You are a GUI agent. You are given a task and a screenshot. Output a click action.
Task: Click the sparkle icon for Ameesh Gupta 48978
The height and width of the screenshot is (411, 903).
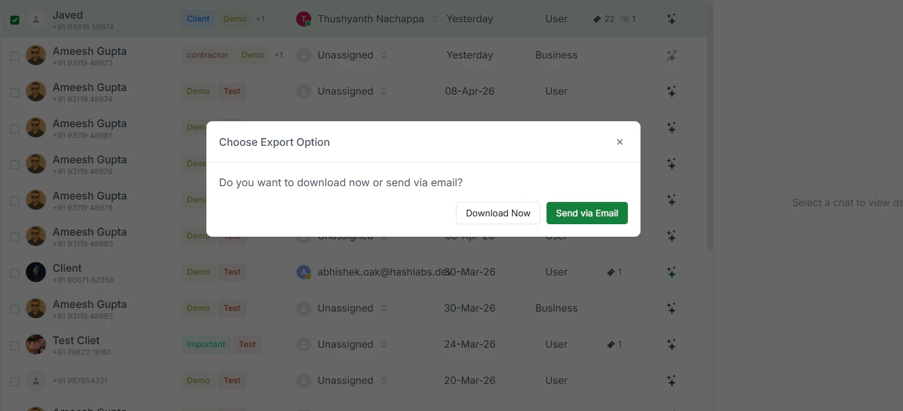[671, 199]
